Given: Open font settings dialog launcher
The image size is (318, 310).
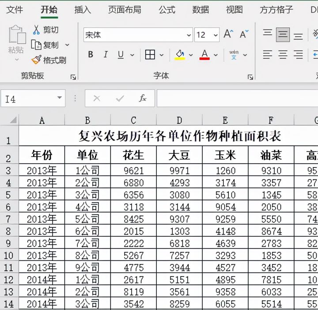Looking at the screenshot, I should coord(250,77).
